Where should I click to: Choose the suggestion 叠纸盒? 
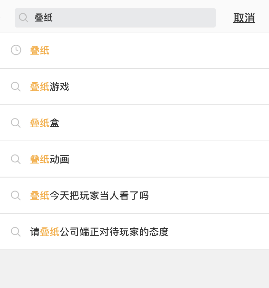click(x=45, y=123)
